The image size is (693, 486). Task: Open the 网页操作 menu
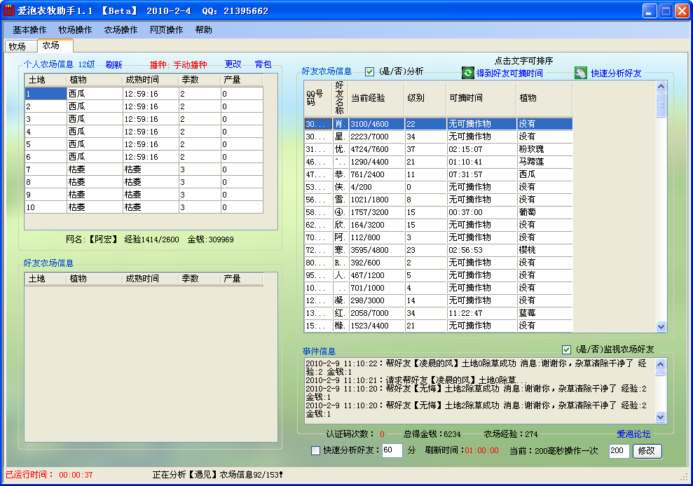click(166, 29)
